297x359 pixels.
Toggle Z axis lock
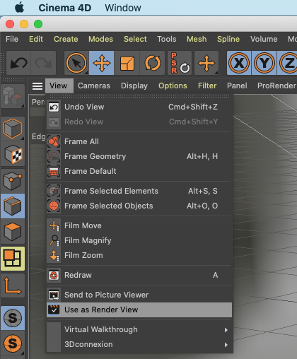click(x=288, y=63)
